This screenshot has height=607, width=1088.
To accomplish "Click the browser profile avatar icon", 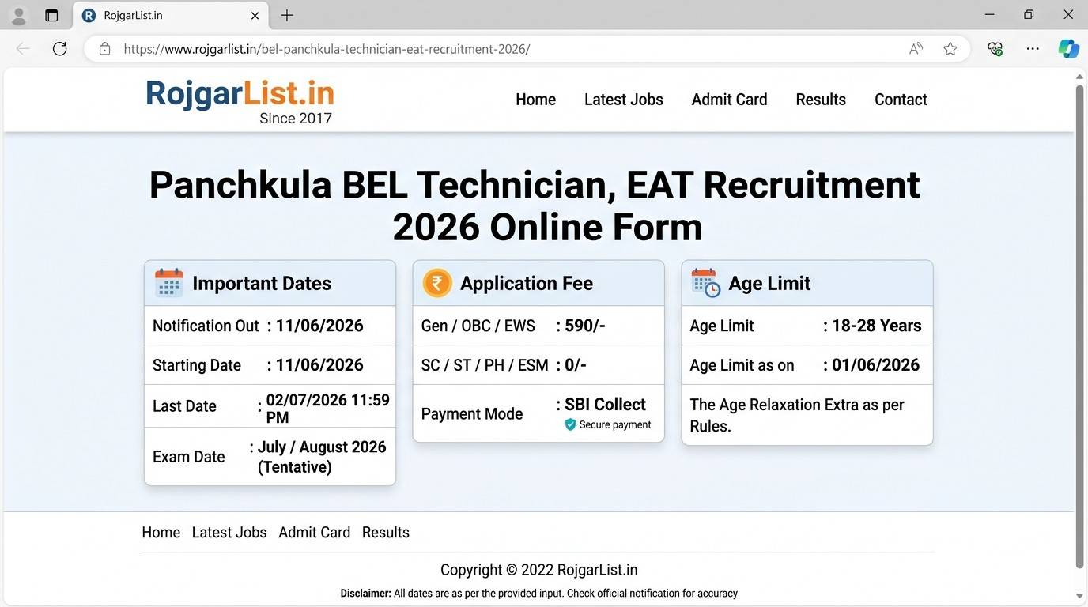I will tap(19, 15).
